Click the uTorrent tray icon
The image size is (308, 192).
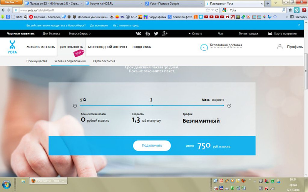coord(272,181)
